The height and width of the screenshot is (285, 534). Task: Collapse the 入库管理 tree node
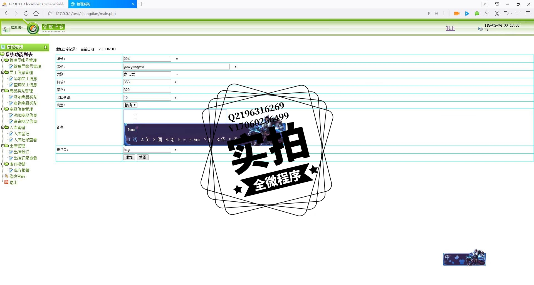(x=3, y=127)
